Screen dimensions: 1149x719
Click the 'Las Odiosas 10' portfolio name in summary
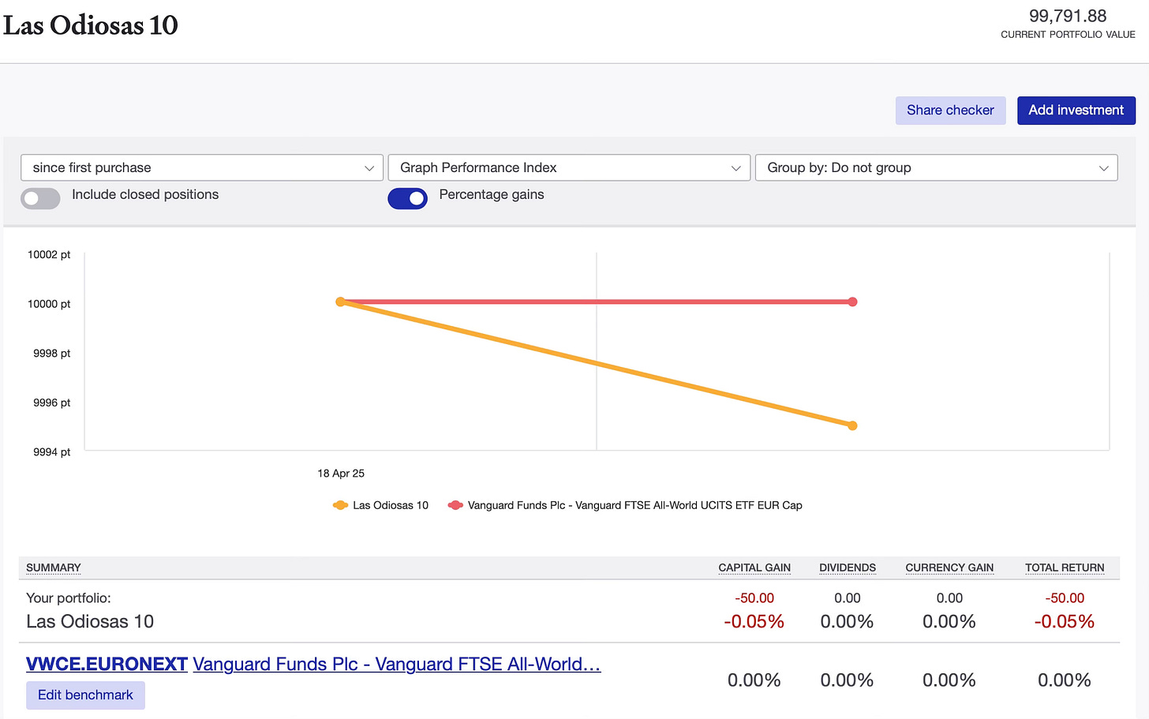(x=90, y=622)
